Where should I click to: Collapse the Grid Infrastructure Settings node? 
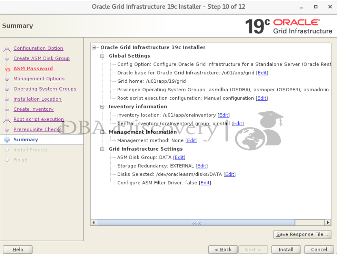tap(102, 149)
